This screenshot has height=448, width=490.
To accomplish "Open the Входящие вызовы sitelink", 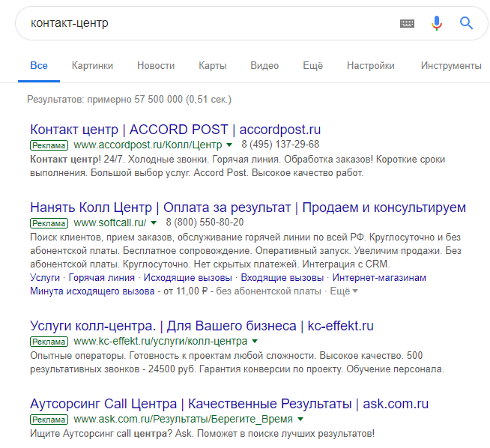I will point(282,277).
